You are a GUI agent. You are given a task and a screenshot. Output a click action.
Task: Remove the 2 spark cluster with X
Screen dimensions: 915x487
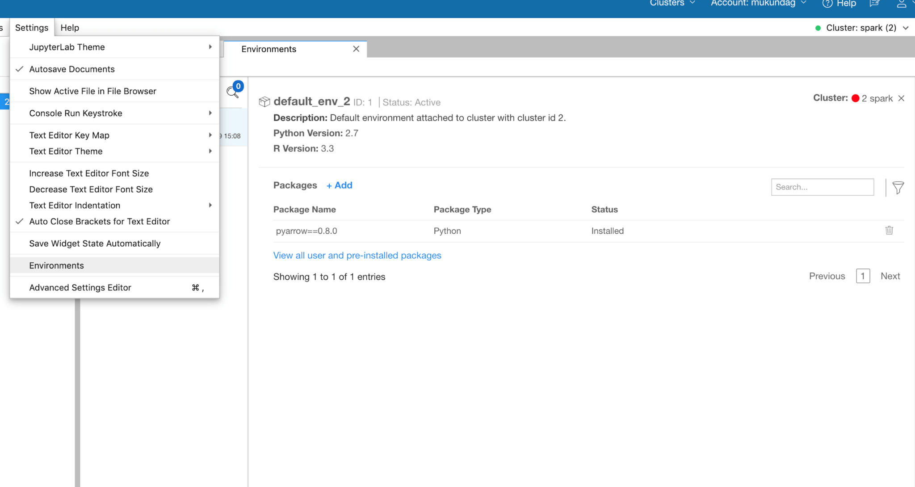pyautogui.click(x=901, y=98)
